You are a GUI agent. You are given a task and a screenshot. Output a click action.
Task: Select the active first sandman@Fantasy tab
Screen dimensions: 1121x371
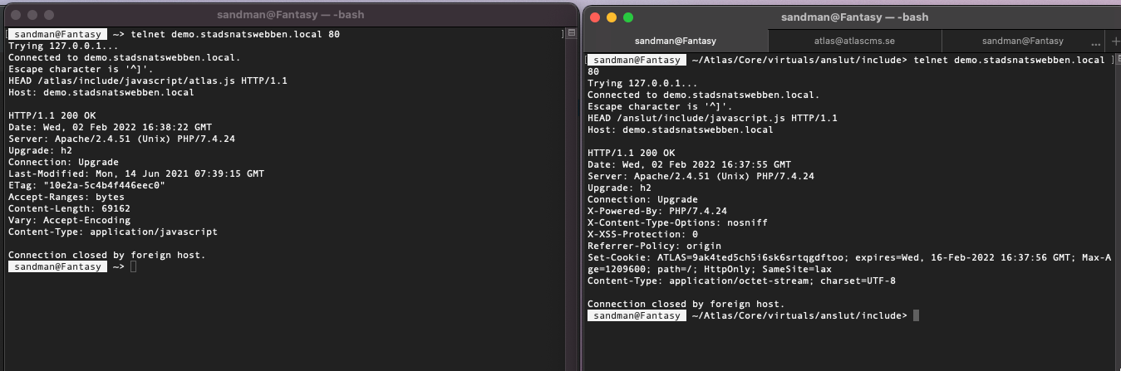click(676, 41)
